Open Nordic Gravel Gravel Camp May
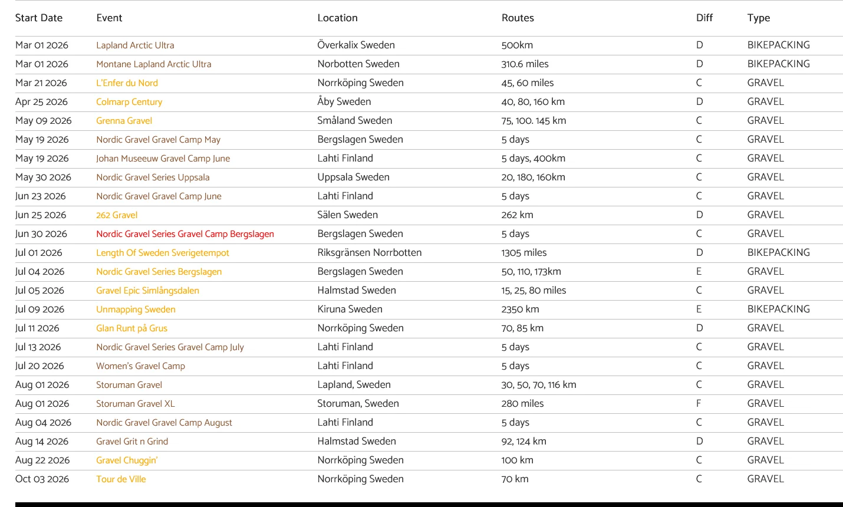This screenshot has height=507, width=843. click(x=158, y=140)
